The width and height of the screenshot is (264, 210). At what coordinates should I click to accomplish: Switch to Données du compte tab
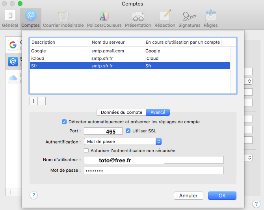(x=121, y=112)
